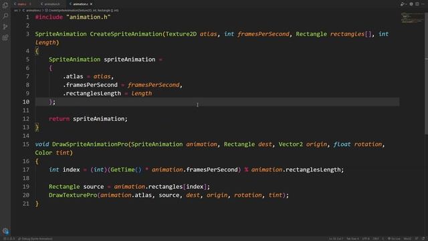Click the wrapped length parameter below line 3

[45, 42]
